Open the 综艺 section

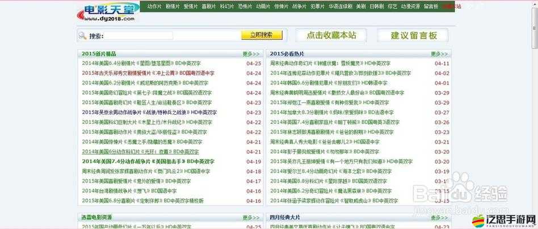(393, 6)
